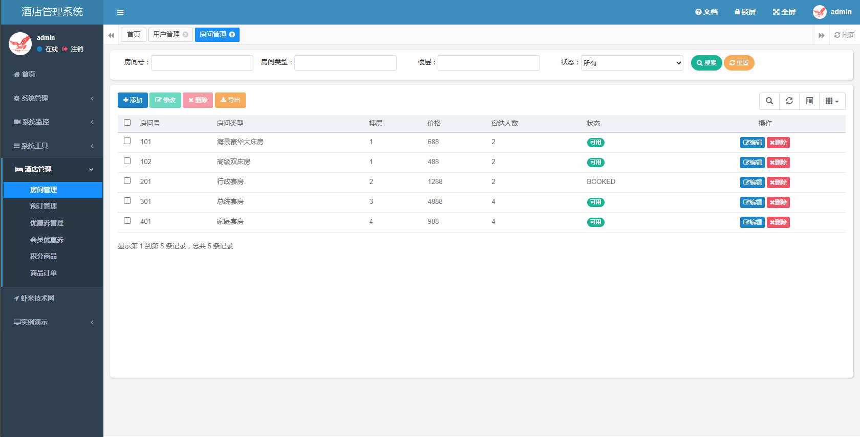Toggle the select-all header checkbox

coord(127,123)
